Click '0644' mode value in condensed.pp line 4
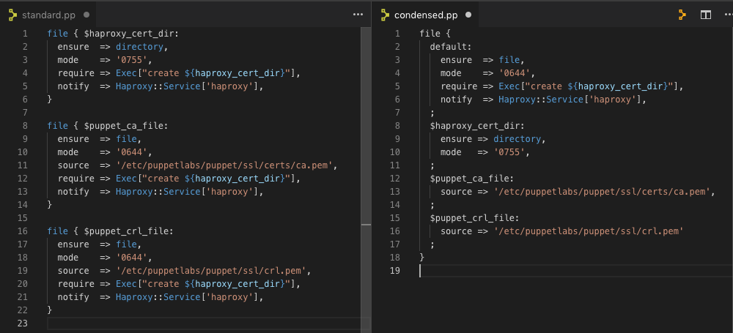 click(x=515, y=73)
